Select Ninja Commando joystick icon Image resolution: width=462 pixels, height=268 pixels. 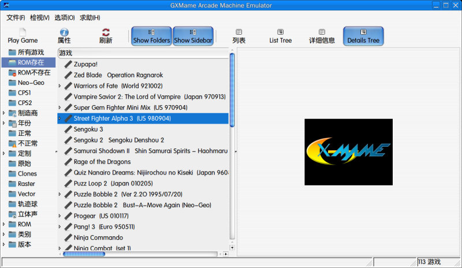coord(68,237)
